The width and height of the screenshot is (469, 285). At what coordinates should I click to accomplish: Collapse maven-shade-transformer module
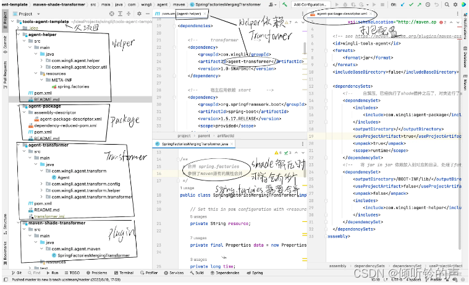(19, 223)
